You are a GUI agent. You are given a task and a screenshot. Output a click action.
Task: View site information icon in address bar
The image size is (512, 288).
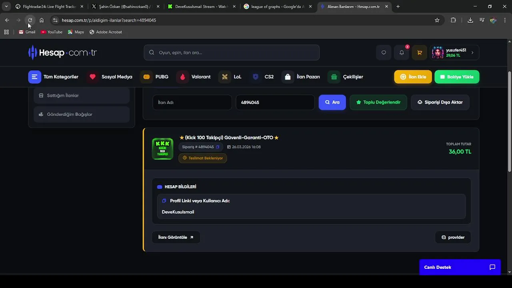(x=55, y=20)
